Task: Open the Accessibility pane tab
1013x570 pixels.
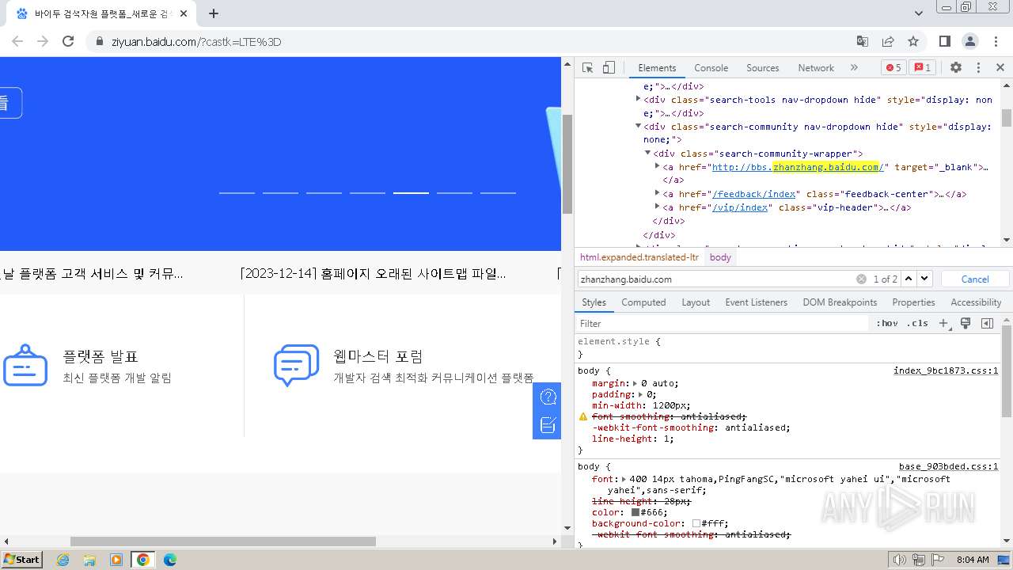Action: tap(976, 302)
